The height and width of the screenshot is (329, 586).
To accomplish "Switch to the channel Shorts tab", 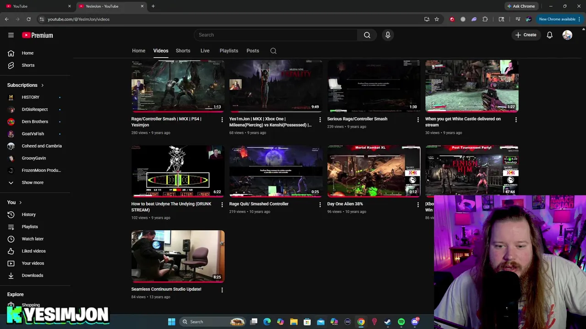I will pyautogui.click(x=183, y=51).
